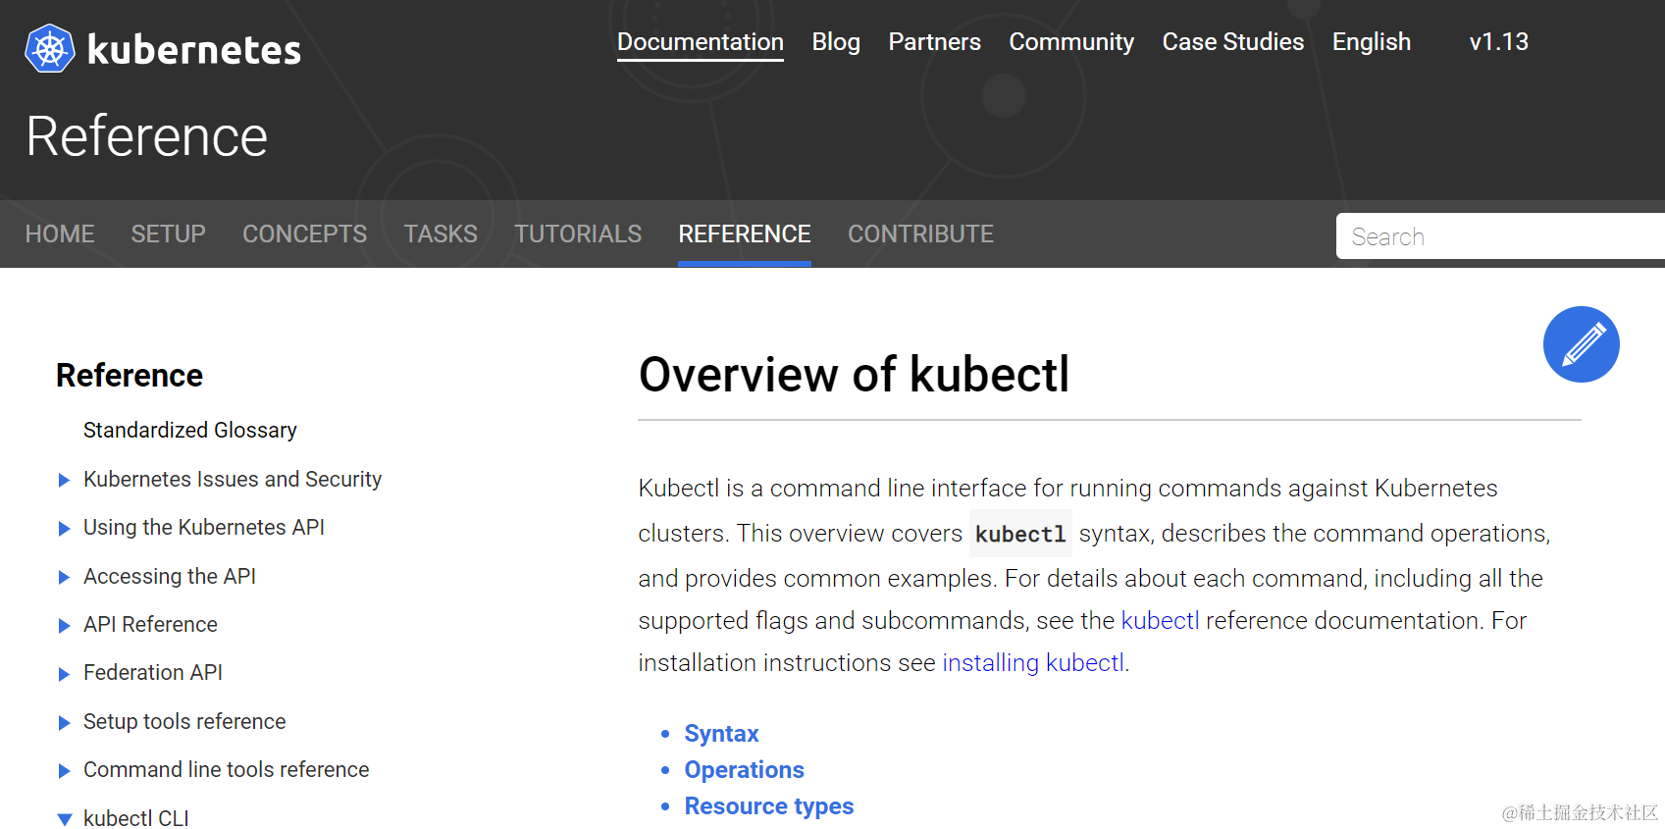Viewport: 1665px width, 829px height.
Task: Switch to the CONCEPTS tab
Action: tap(304, 233)
